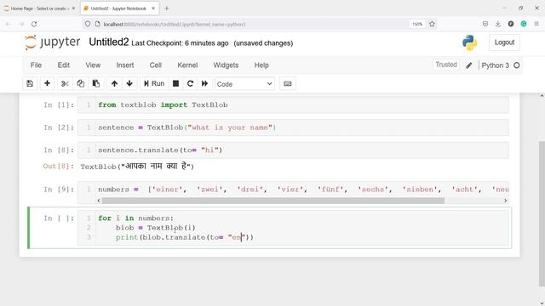
Task: Click the Out[8] output prompt
Action: [59, 167]
